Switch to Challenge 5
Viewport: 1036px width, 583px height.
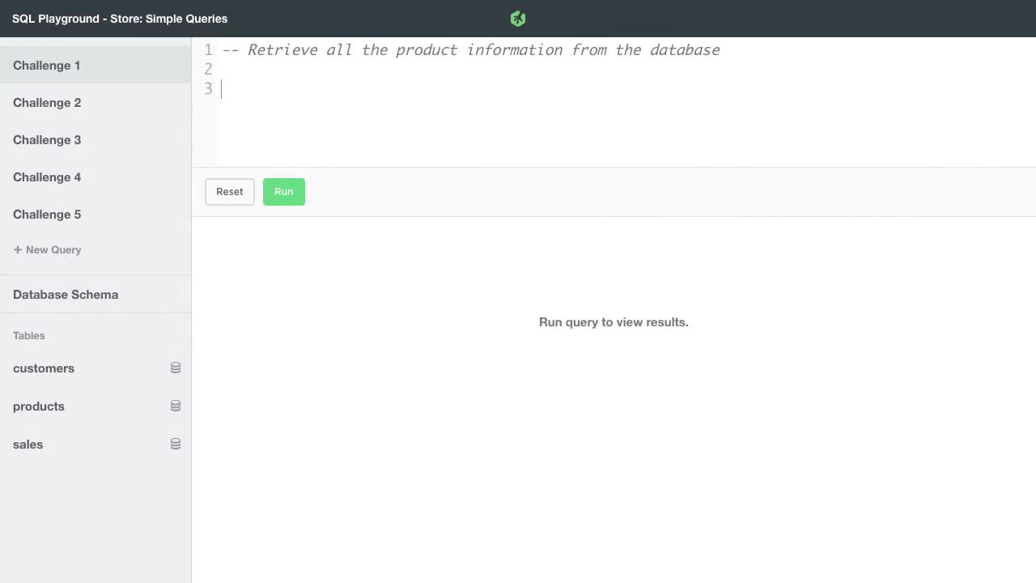(47, 214)
